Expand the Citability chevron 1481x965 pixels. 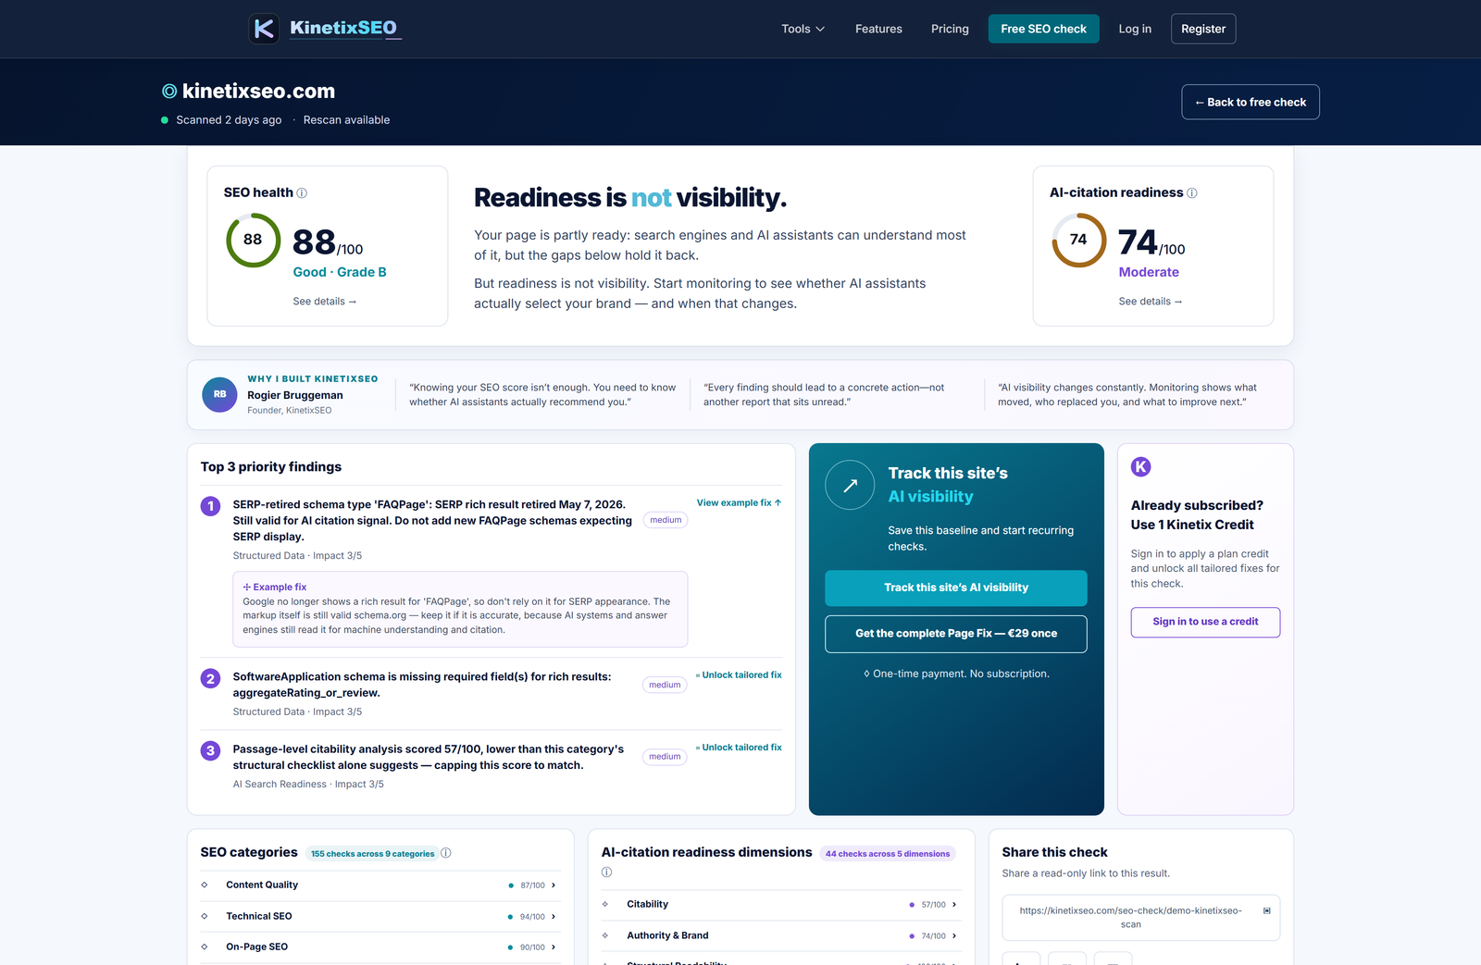point(954,905)
